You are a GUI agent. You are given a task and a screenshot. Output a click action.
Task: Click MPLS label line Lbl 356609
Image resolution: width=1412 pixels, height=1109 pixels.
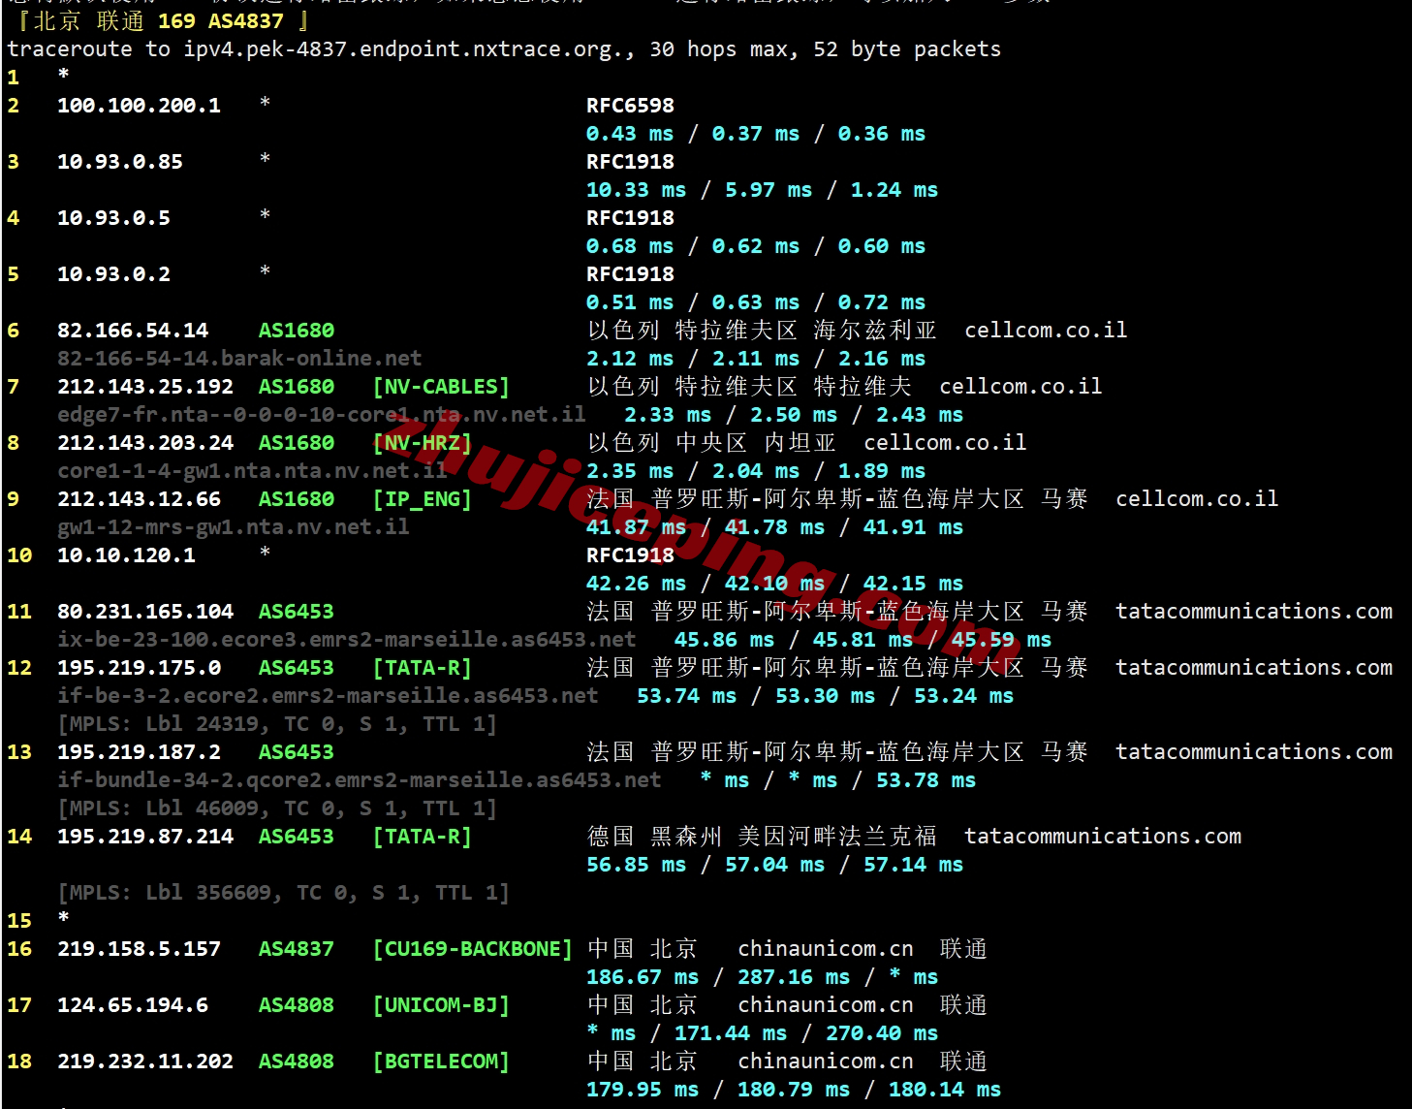[284, 893]
